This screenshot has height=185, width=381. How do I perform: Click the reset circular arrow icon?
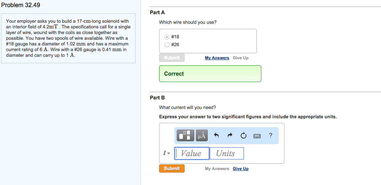coord(244,136)
